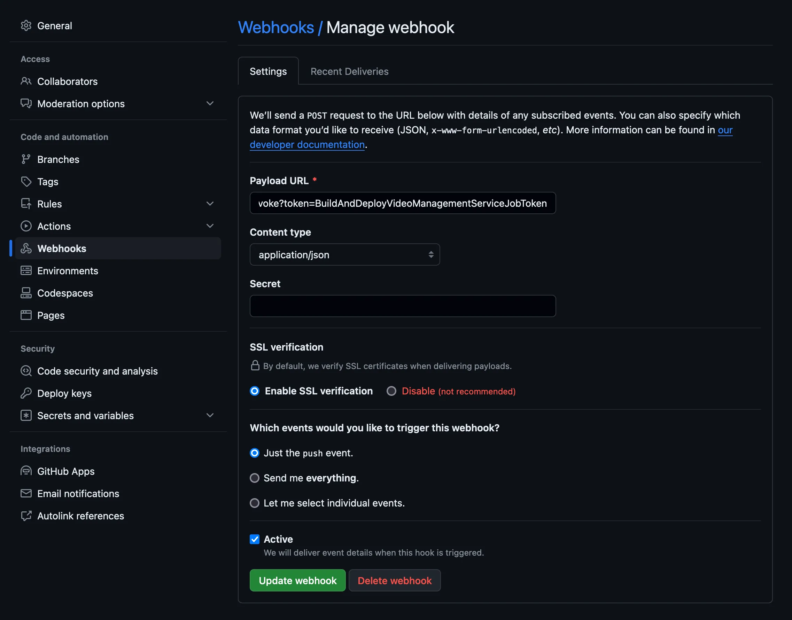Screen dimensions: 792x620
Task: Open Webhooks via its hook icon
Action: click(x=26, y=248)
